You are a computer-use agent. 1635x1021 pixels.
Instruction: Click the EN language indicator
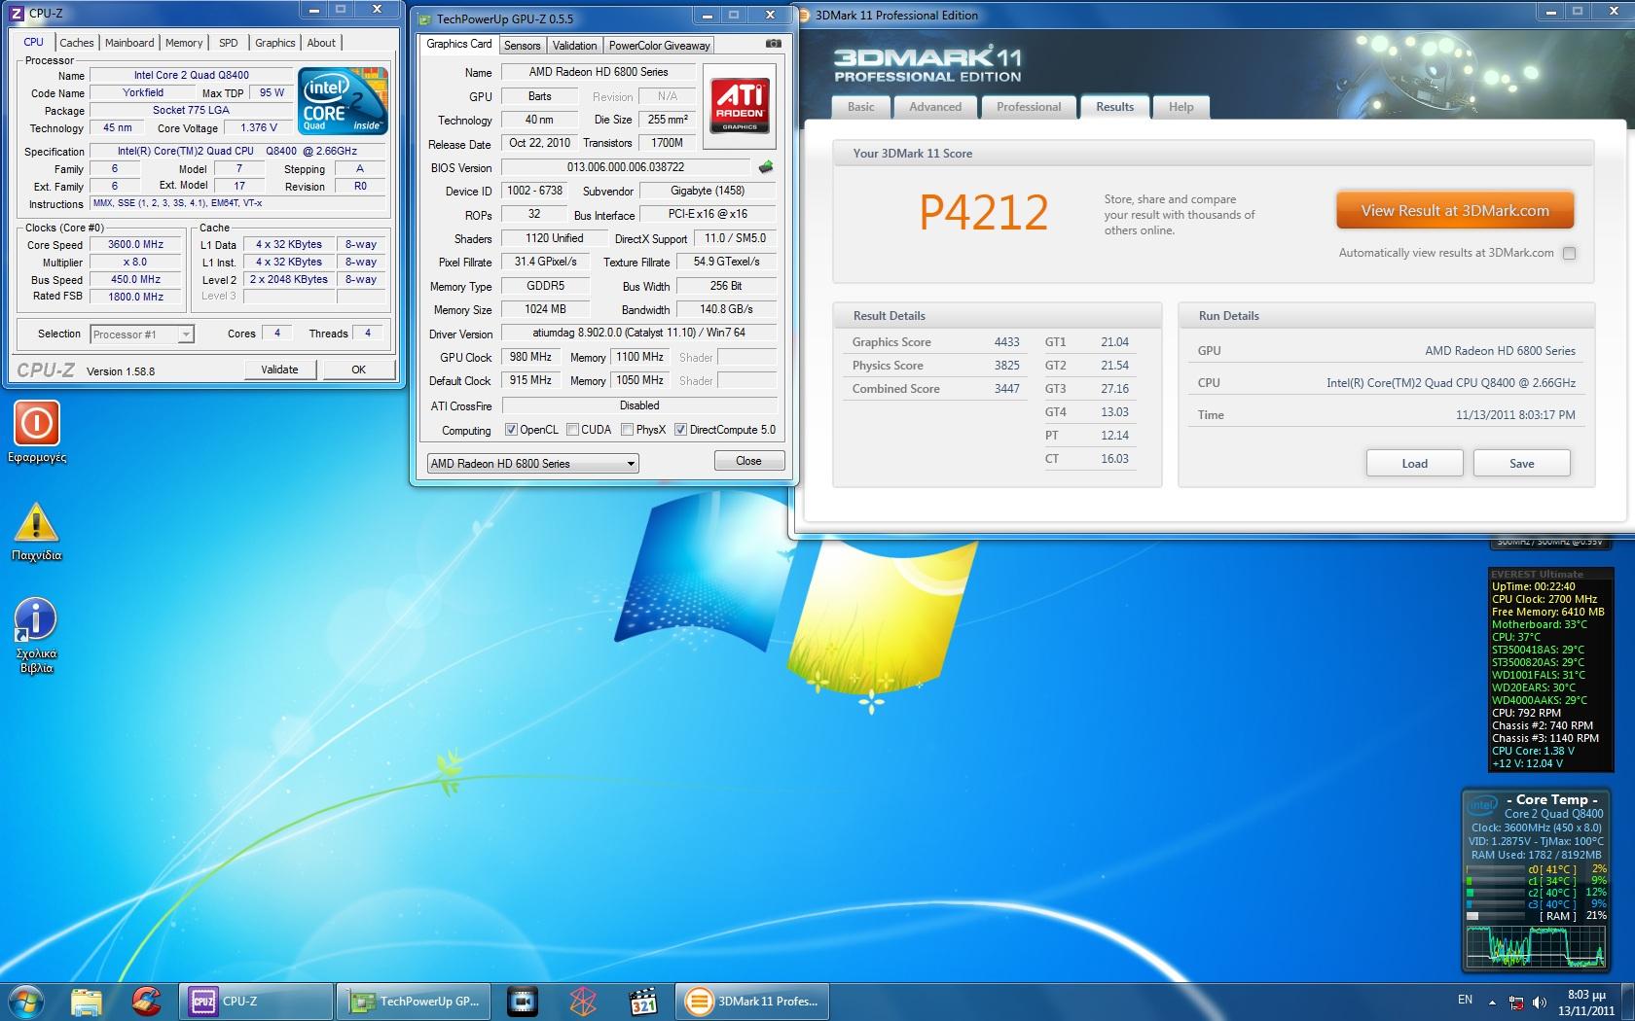1465,1000
